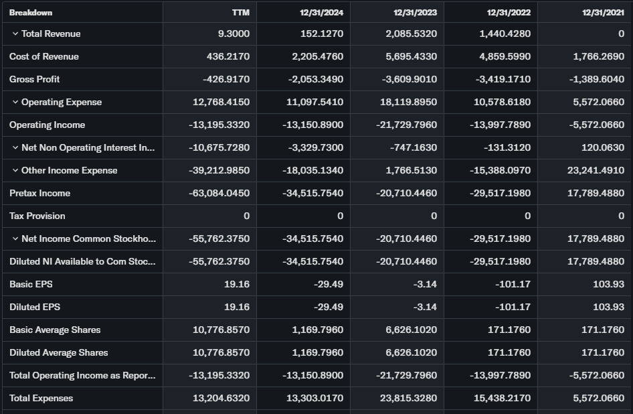Image resolution: width=633 pixels, height=414 pixels.
Task: Click the 12/31/2021 column header
Action: click(x=603, y=12)
